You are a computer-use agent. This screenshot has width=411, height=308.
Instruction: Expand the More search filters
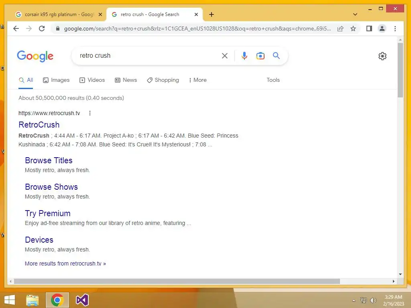197,80
